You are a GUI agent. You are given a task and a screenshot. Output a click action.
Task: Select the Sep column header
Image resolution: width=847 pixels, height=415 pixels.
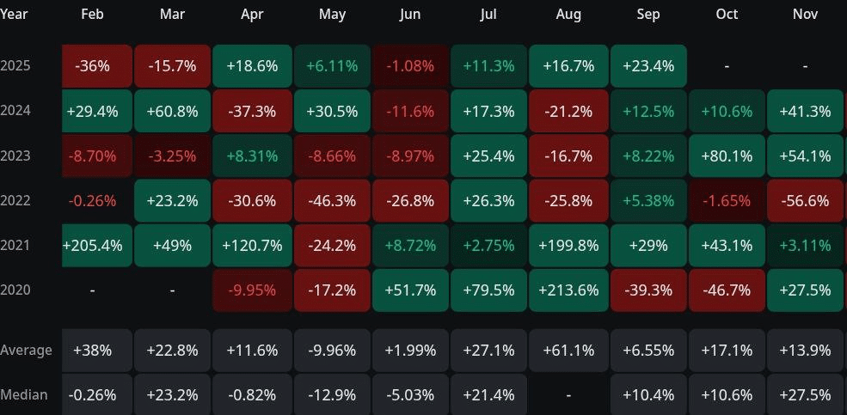(x=648, y=15)
